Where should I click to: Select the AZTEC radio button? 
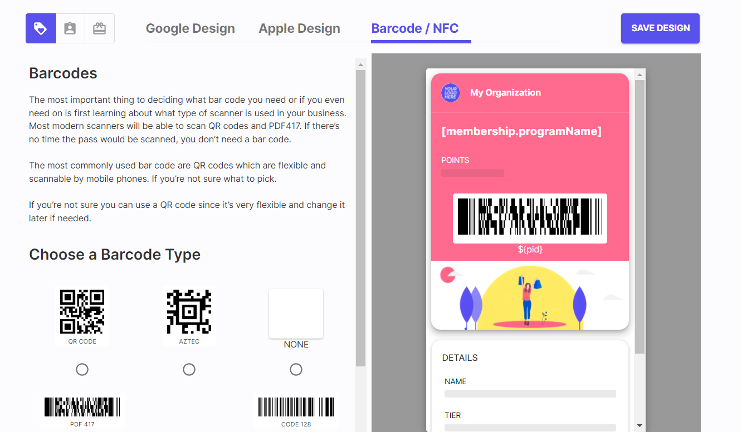click(x=189, y=369)
